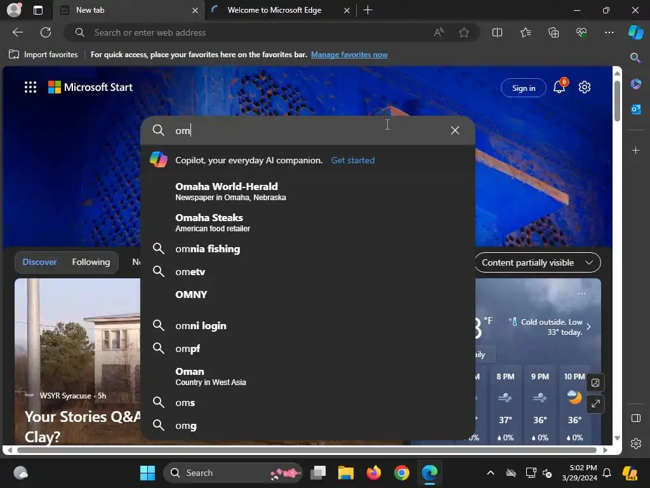Toggle sidebar visibility icon
650x488 pixels.
click(635, 418)
